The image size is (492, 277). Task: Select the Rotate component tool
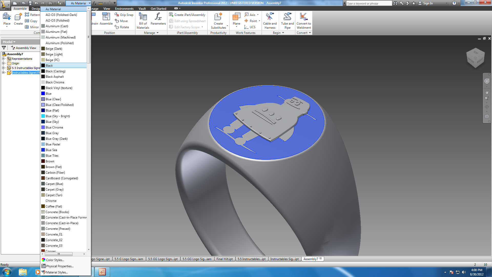click(122, 27)
